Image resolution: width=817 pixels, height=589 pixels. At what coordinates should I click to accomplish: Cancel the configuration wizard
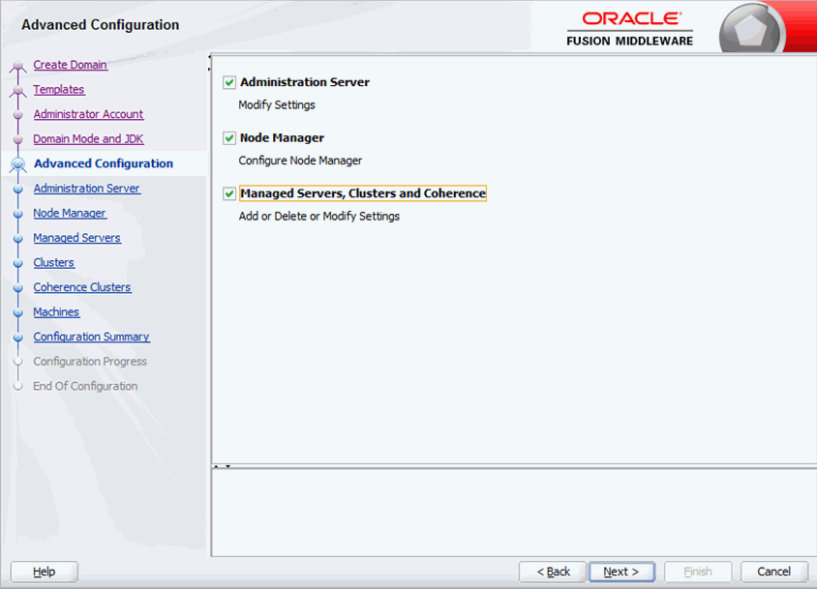(773, 572)
